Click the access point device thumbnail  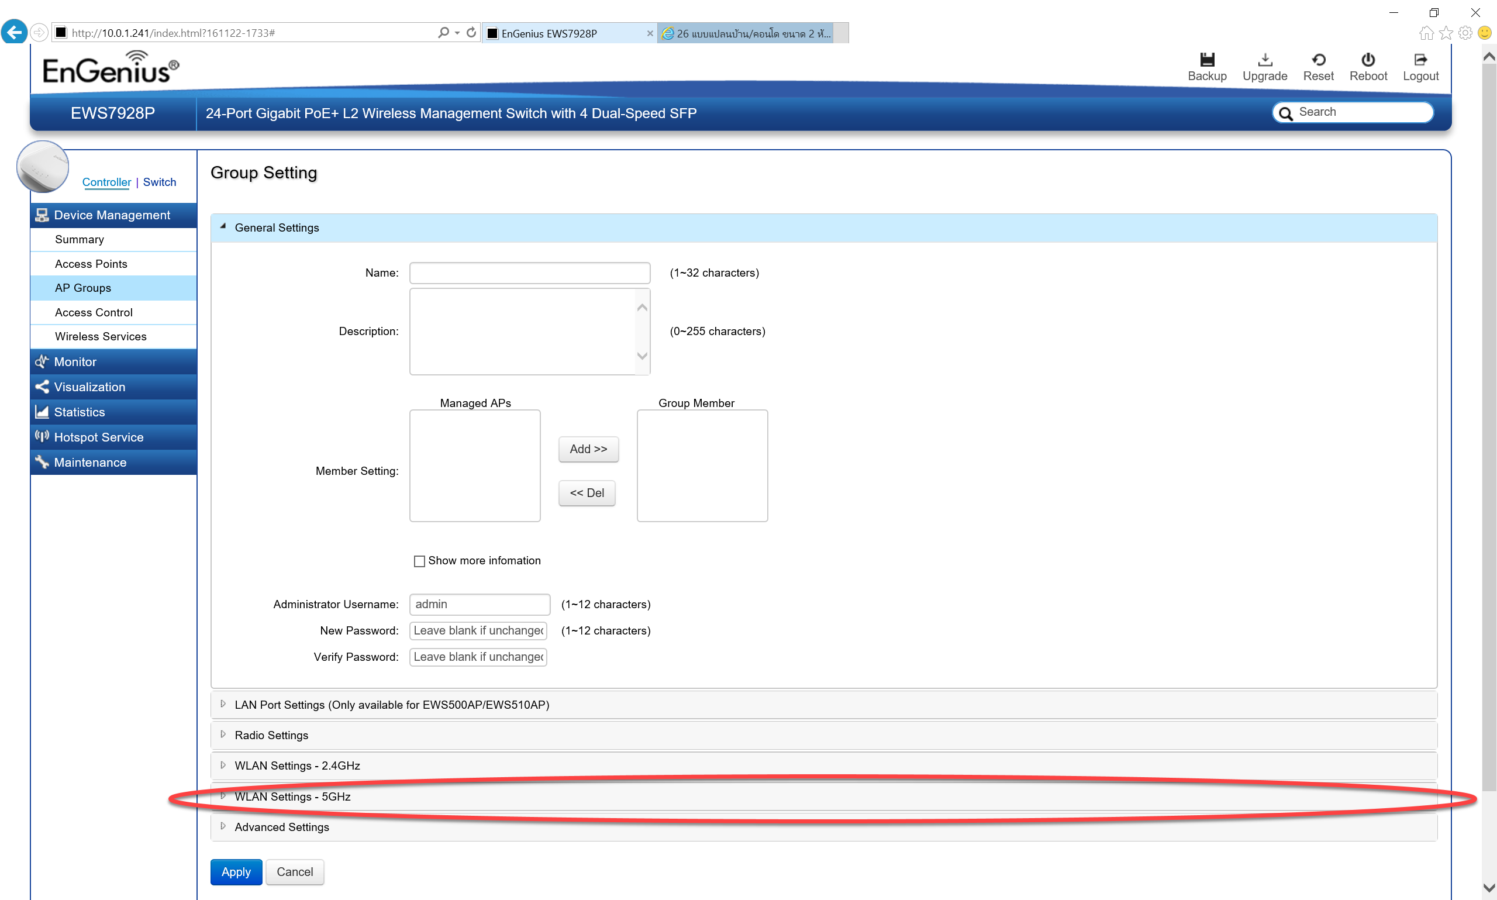click(43, 166)
